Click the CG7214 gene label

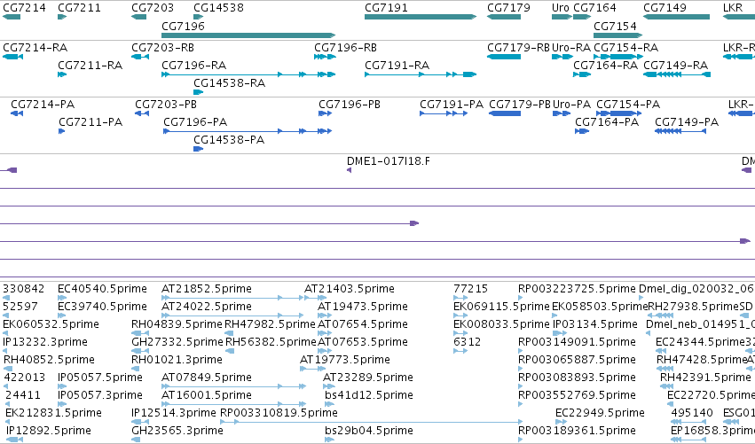tap(24, 8)
